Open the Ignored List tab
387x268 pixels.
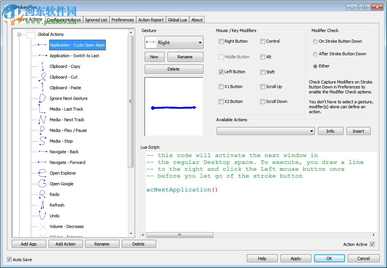click(96, 20)
